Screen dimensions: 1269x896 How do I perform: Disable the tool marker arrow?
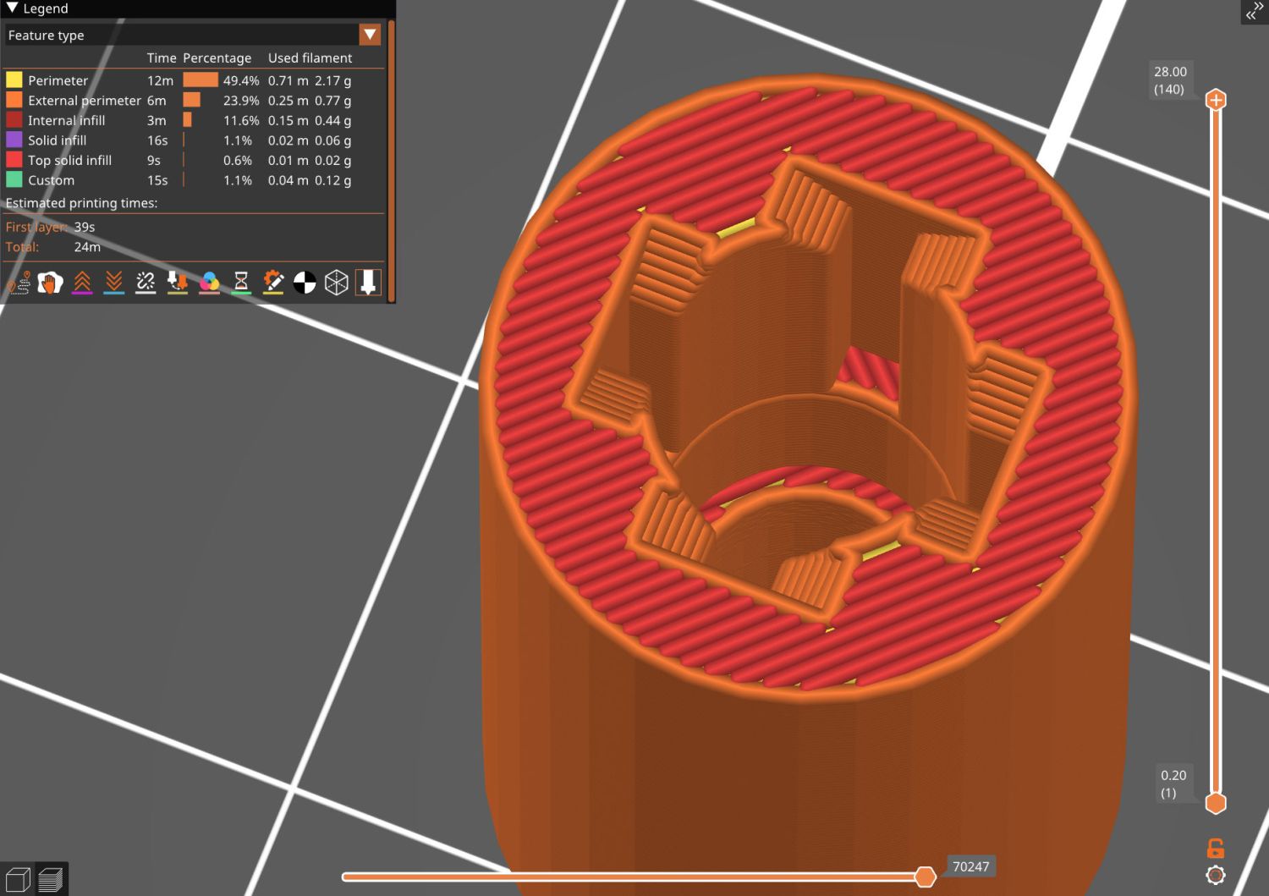[368, 283]
